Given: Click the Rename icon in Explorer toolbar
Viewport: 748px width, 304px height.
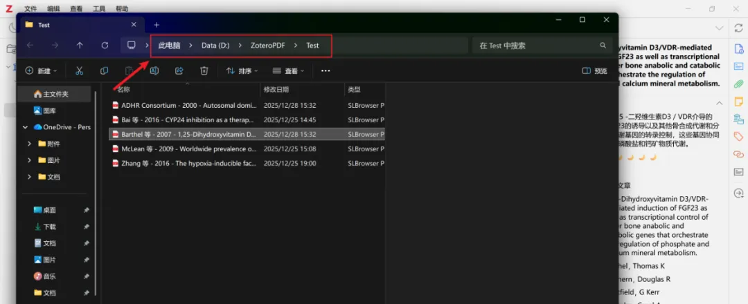Looking at the screenshot, I should (x=154, y=70).
